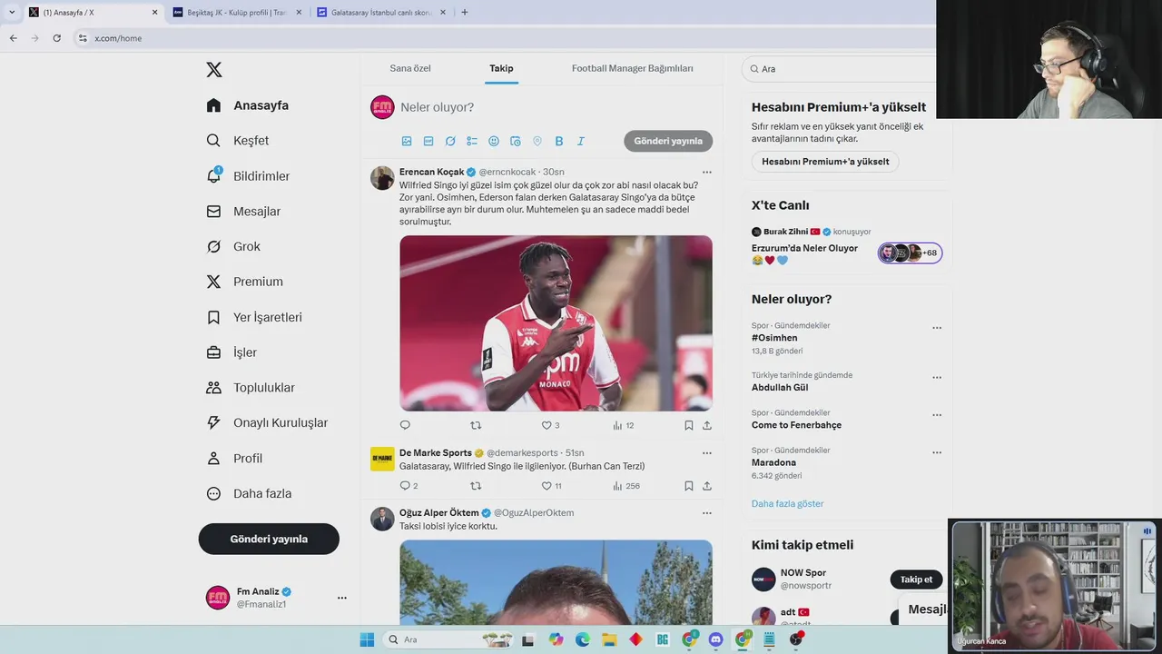Bookmark Erencan Koçak post
The image size is (1162, 654).
689,425
